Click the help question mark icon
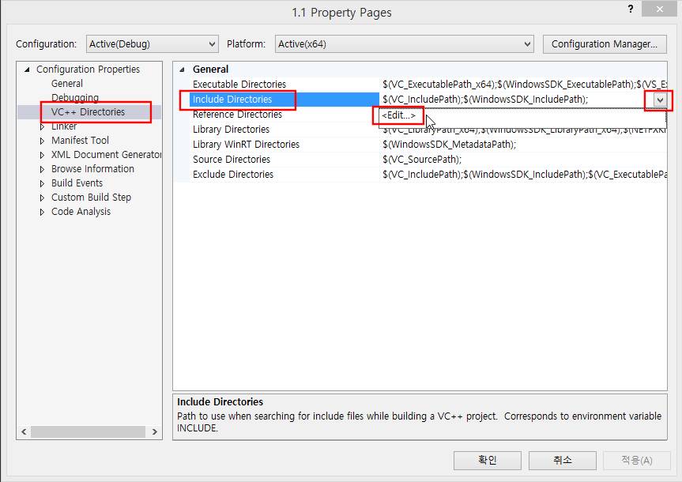The width and height of the screenshot is (682, 482). coord(630,9)
